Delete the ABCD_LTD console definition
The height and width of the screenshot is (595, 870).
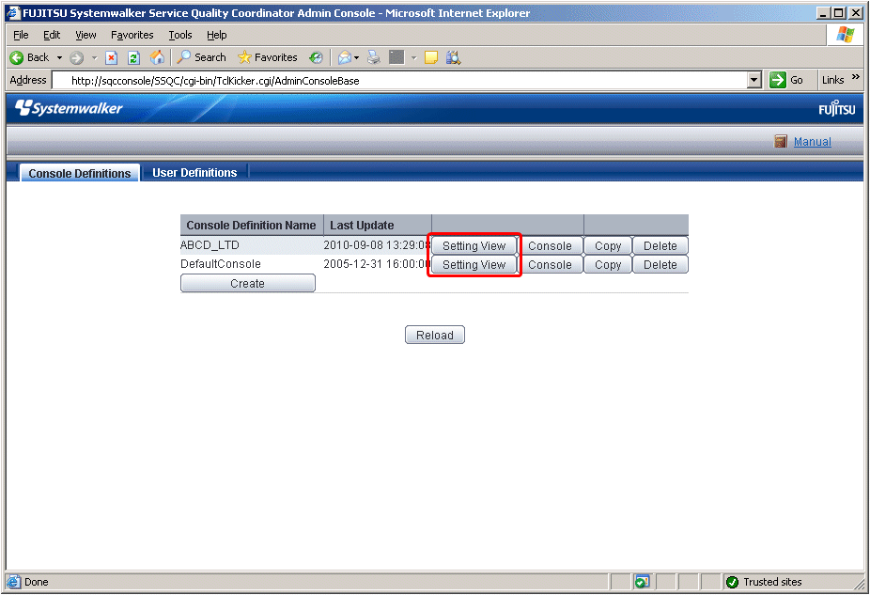pos(660,246)
